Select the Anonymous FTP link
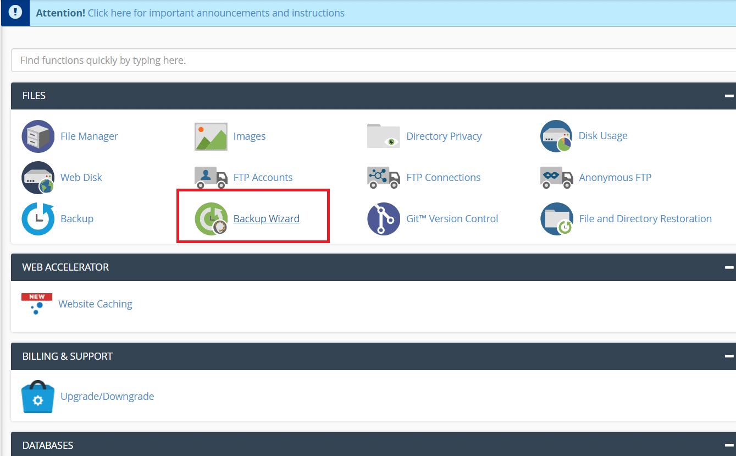 (x=615, y=178)
